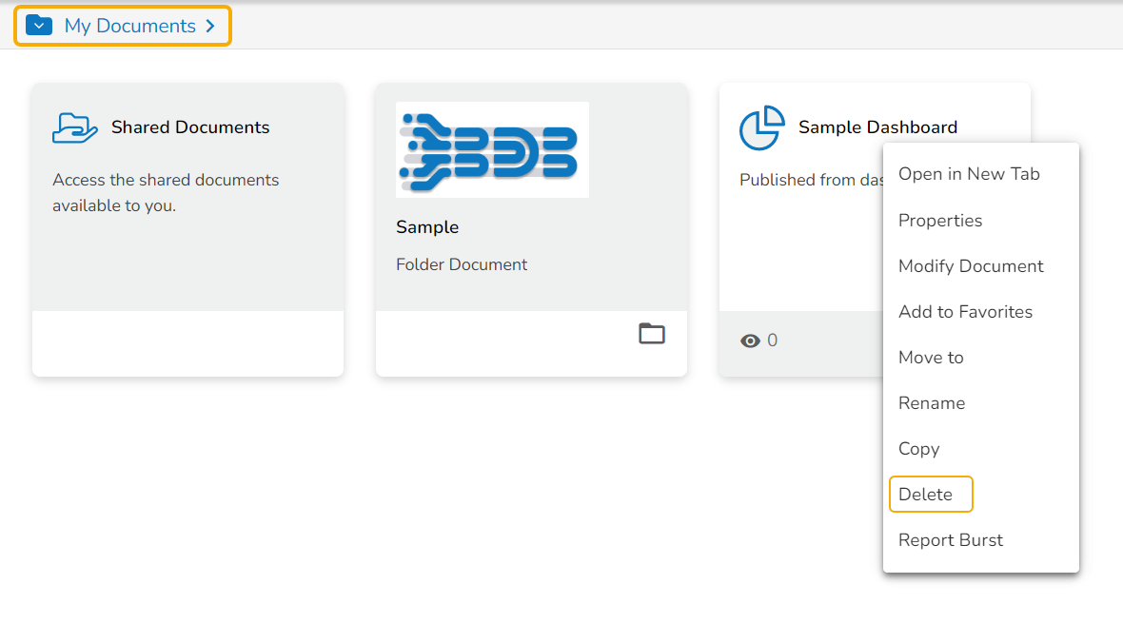
Task: Click the chevron after My Documents
Action: tap(210, 26)
